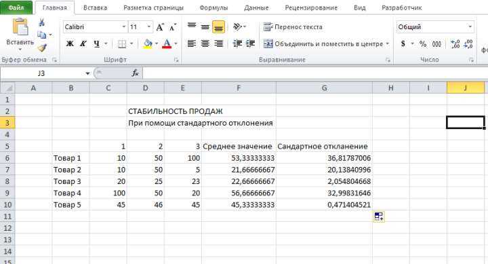Click the Copy icon
488x264 pixels.
[41, 35]
